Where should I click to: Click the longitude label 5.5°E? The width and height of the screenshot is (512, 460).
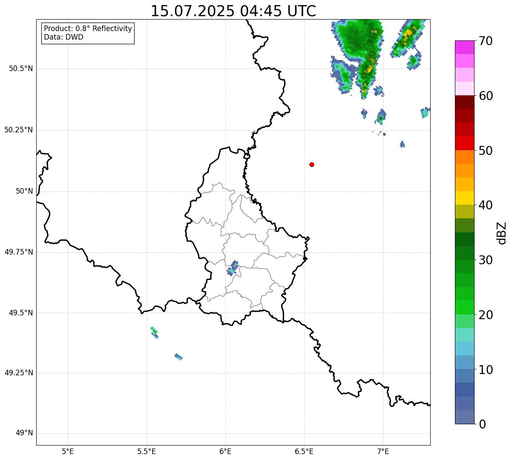point(147,451)
